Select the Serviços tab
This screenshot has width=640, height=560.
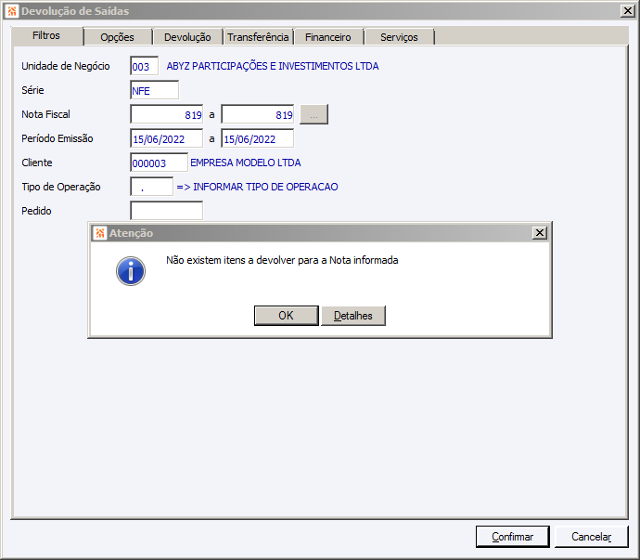(399, 37)
